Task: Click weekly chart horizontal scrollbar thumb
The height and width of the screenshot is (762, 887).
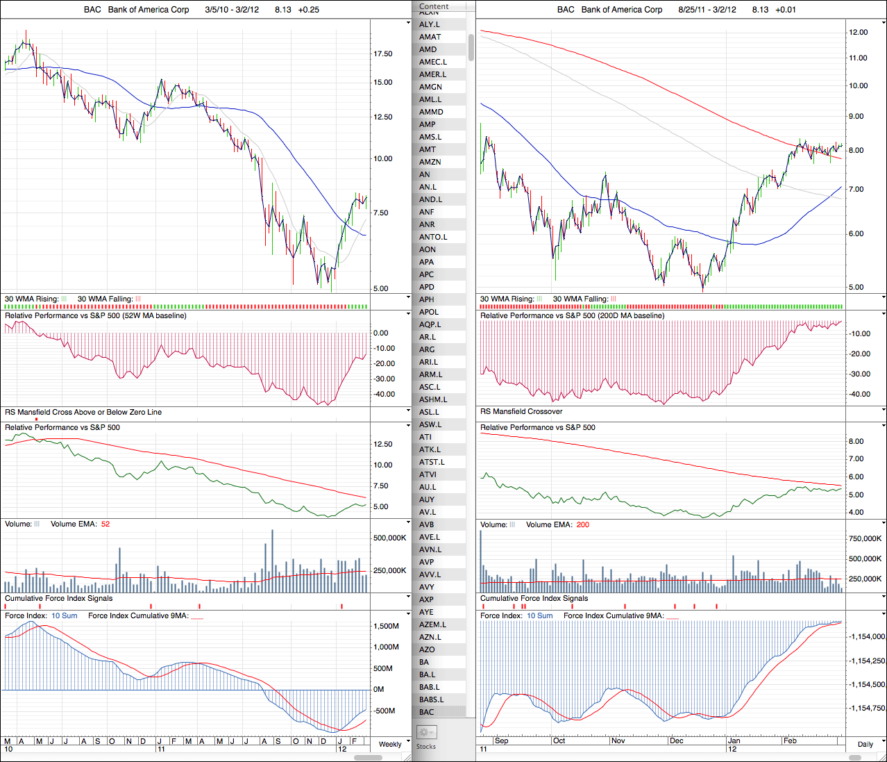Action: [368, 757]
